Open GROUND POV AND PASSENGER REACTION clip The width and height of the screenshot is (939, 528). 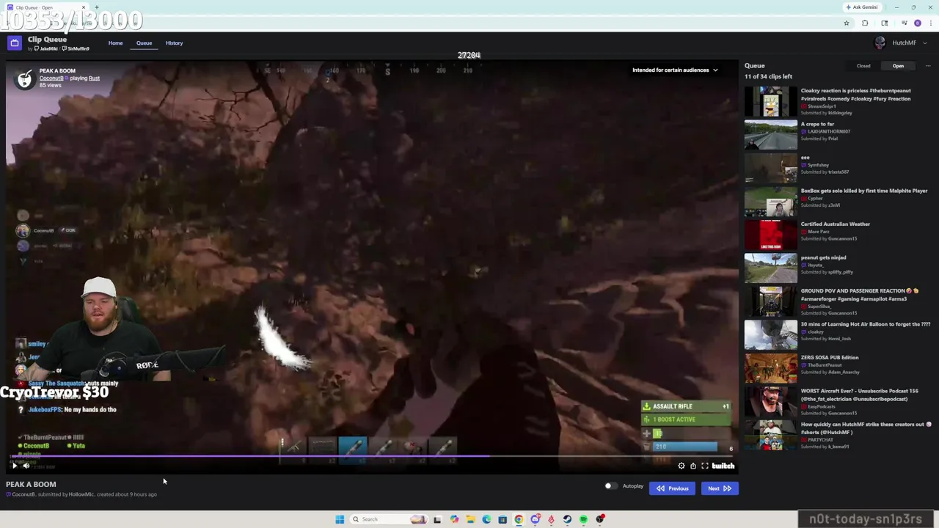click(838, 301)
